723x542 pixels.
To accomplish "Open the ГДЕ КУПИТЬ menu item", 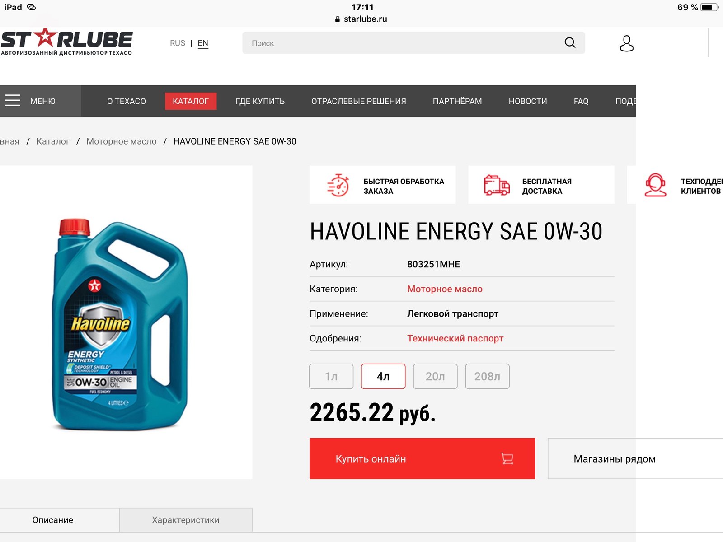I will [260, 101].
